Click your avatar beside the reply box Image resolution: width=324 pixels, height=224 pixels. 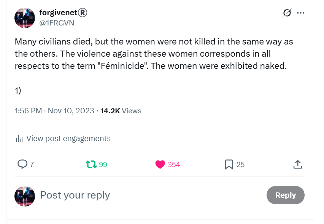(25, 196)
